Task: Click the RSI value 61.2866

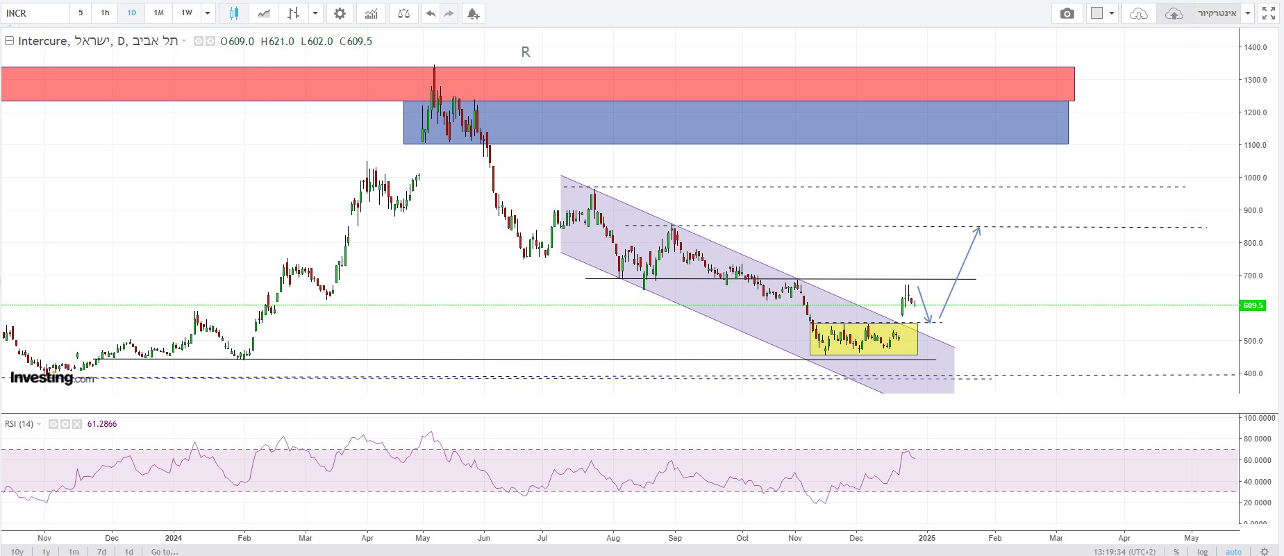Action: 102,424
